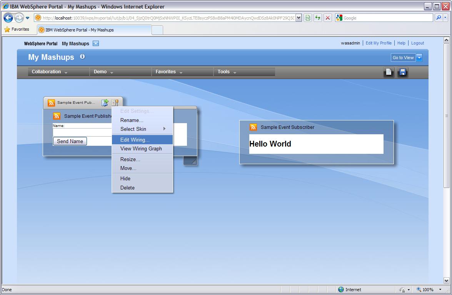Open the Tools menu
The width and height of the screenshot is (452, 295).
click(244, 72)
